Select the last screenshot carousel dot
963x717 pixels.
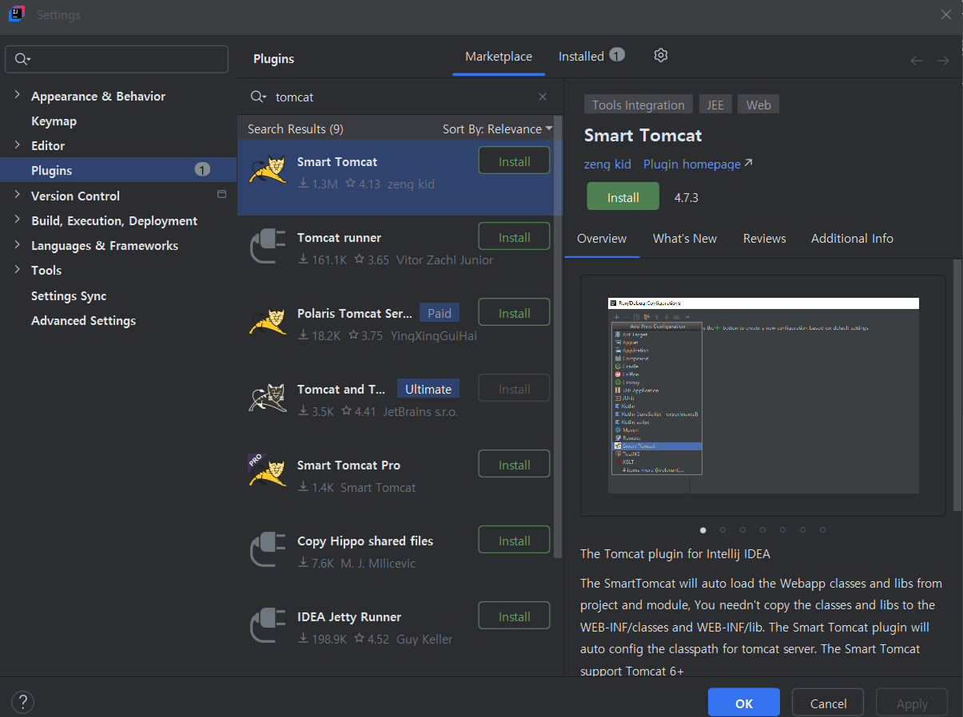point(822,529)
